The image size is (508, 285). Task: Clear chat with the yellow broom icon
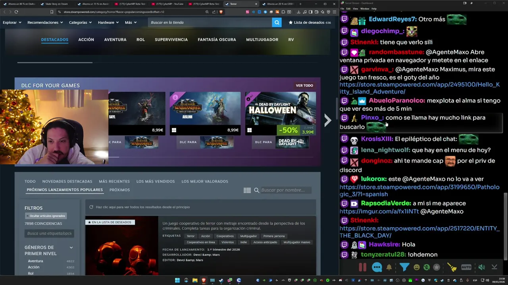point(452,267)
